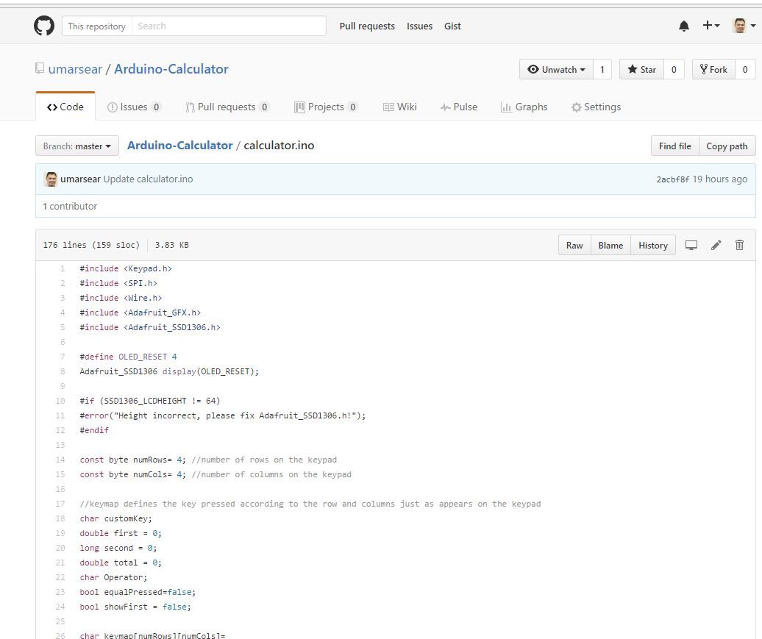Viewport: 762px width, 639px height.
Task: Click umarsear author name in commit bar
Action: [80, 179]
